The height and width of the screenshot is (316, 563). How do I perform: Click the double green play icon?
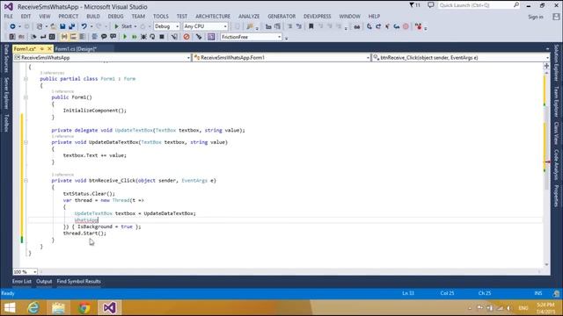coord(135,37)
